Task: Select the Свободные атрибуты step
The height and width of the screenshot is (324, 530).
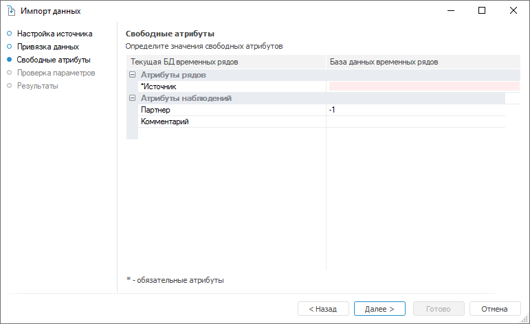Action: click(x=53, y=60)
